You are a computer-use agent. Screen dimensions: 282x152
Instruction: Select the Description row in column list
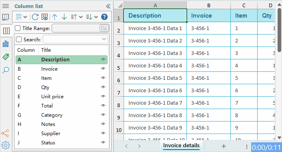tap(62, 60)
